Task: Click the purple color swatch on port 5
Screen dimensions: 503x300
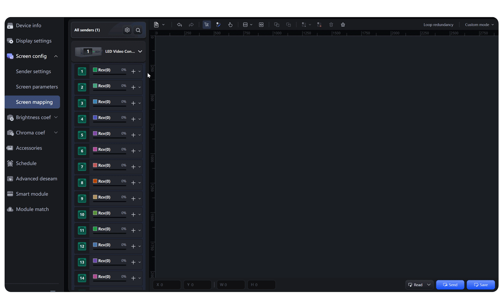Action: [x=95, y=133]
